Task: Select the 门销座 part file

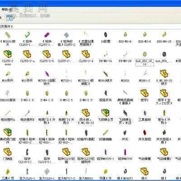Action: click(8, 152)
